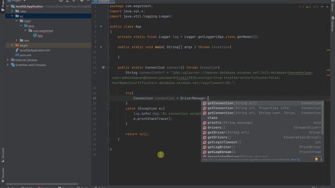This screenshot has height=188, width=335.
Task: Click 'package com.wegotnext;' line in editor
Action: tap(131, 6)
